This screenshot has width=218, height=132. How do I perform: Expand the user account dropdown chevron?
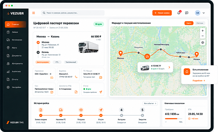204,13
